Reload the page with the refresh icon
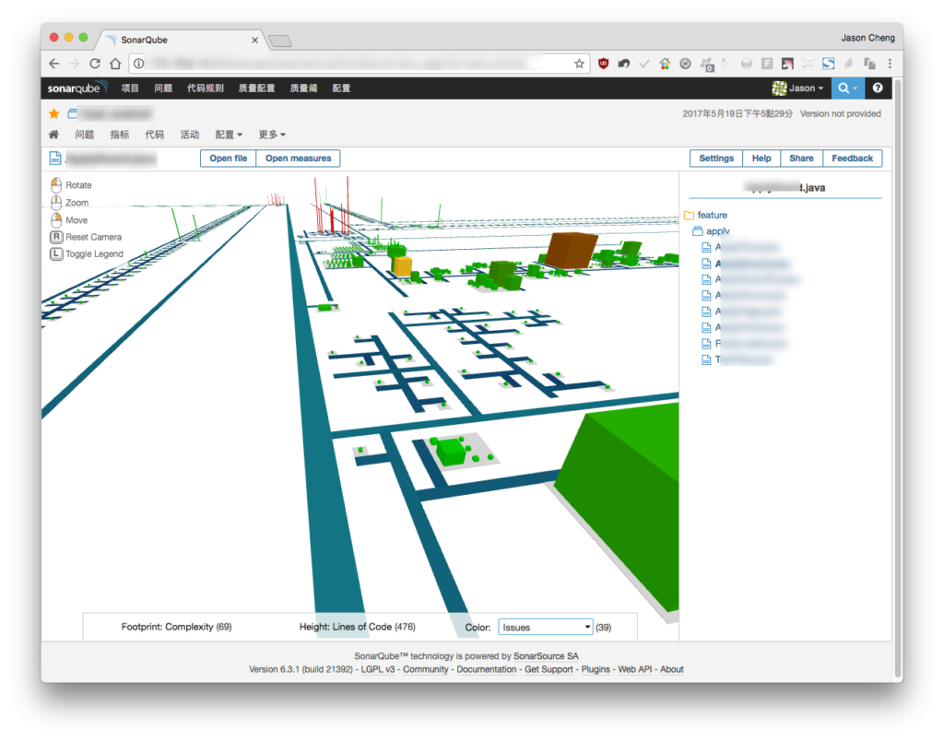 [x=95, y=64]
